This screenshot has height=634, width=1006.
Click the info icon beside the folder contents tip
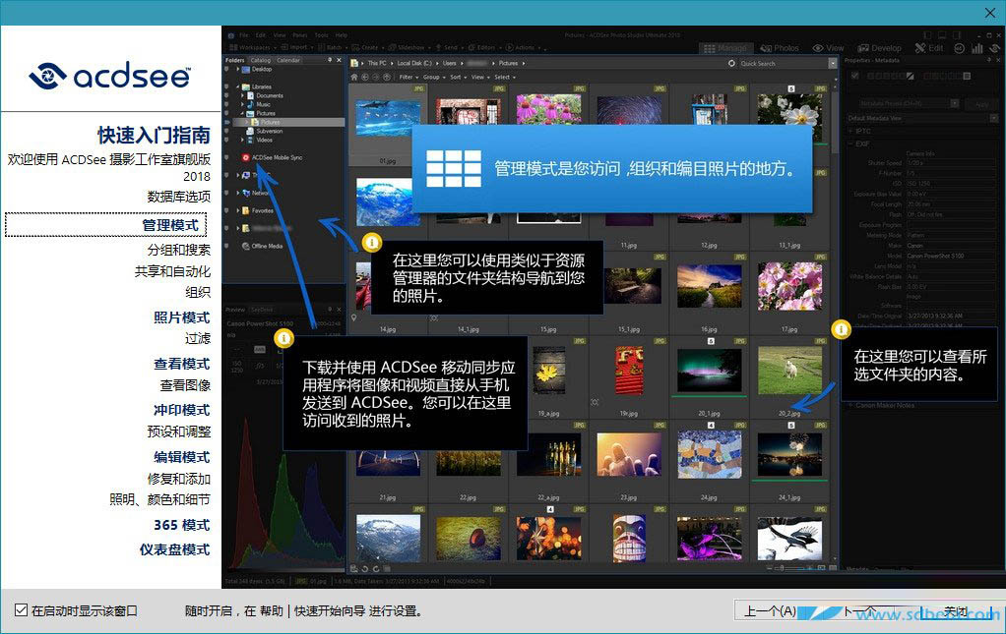pos(841,329)
